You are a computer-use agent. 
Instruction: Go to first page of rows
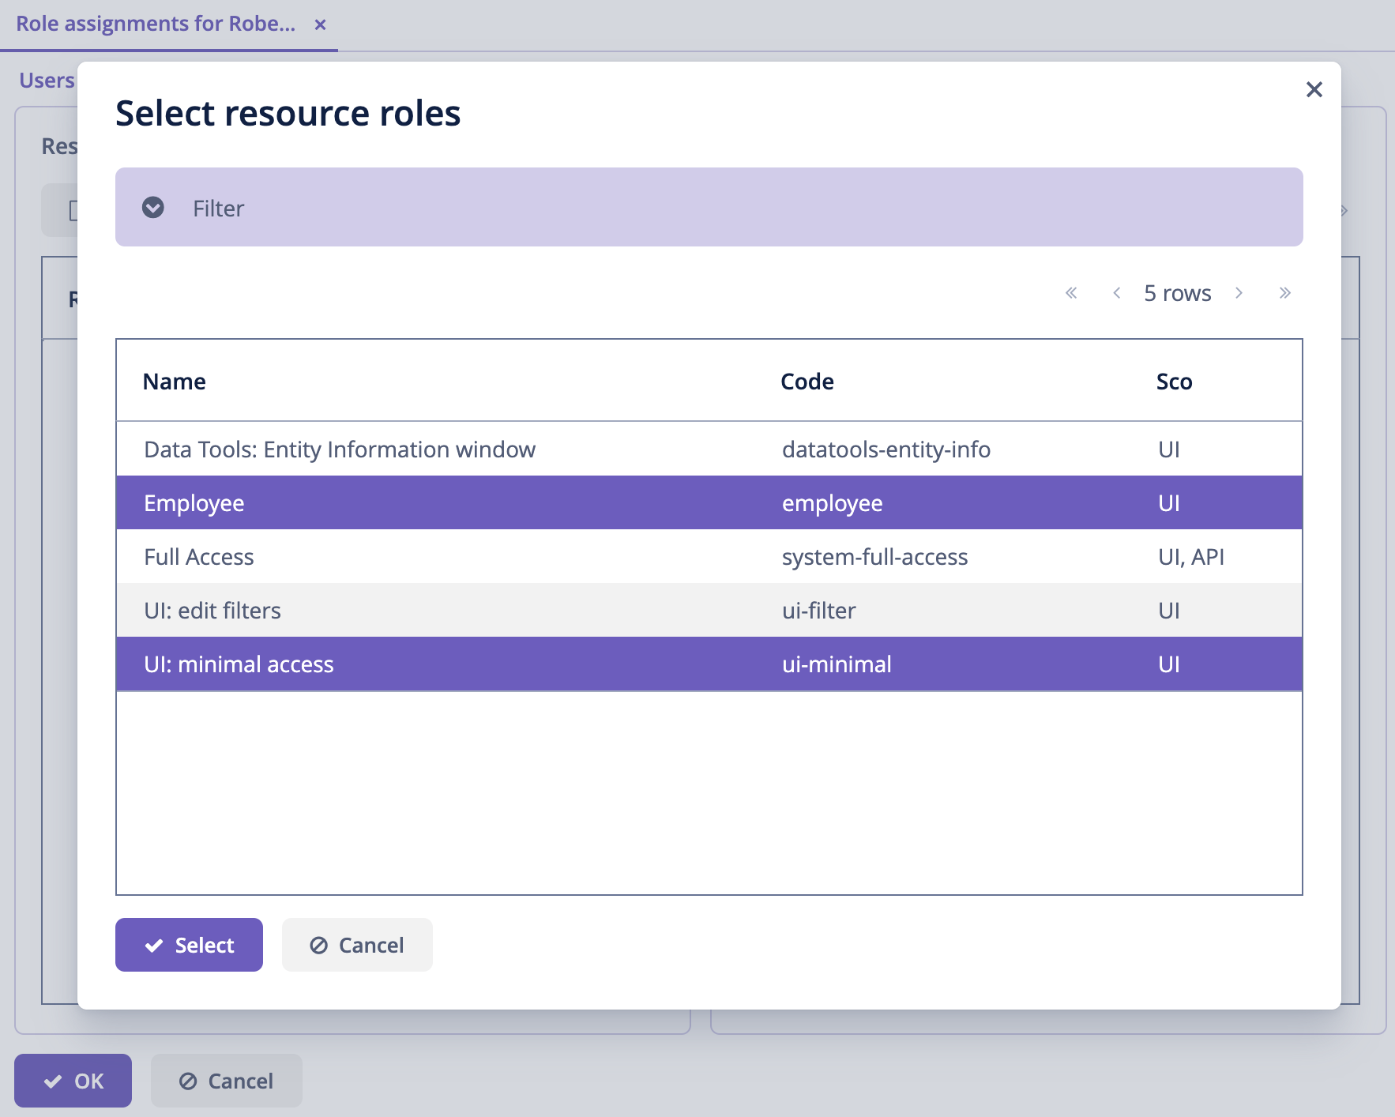coord(1071,293)
